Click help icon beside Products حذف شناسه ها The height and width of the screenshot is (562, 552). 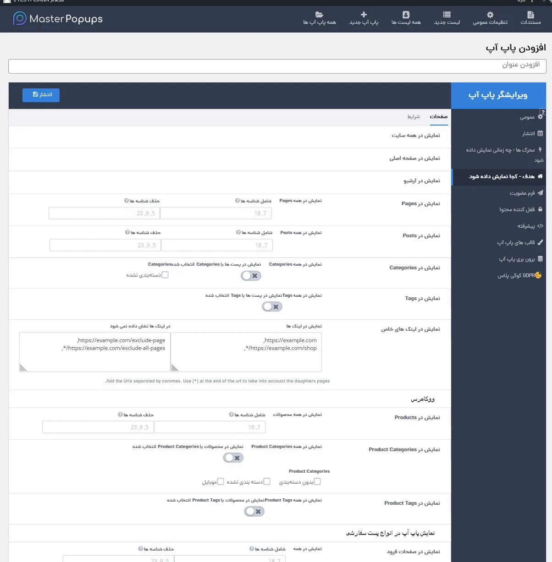click(120, 415)
